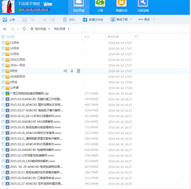Check the box for 12月份 folder
This screenshot has width=191, height=189.
pyautogui.click(x=3, y=54)
